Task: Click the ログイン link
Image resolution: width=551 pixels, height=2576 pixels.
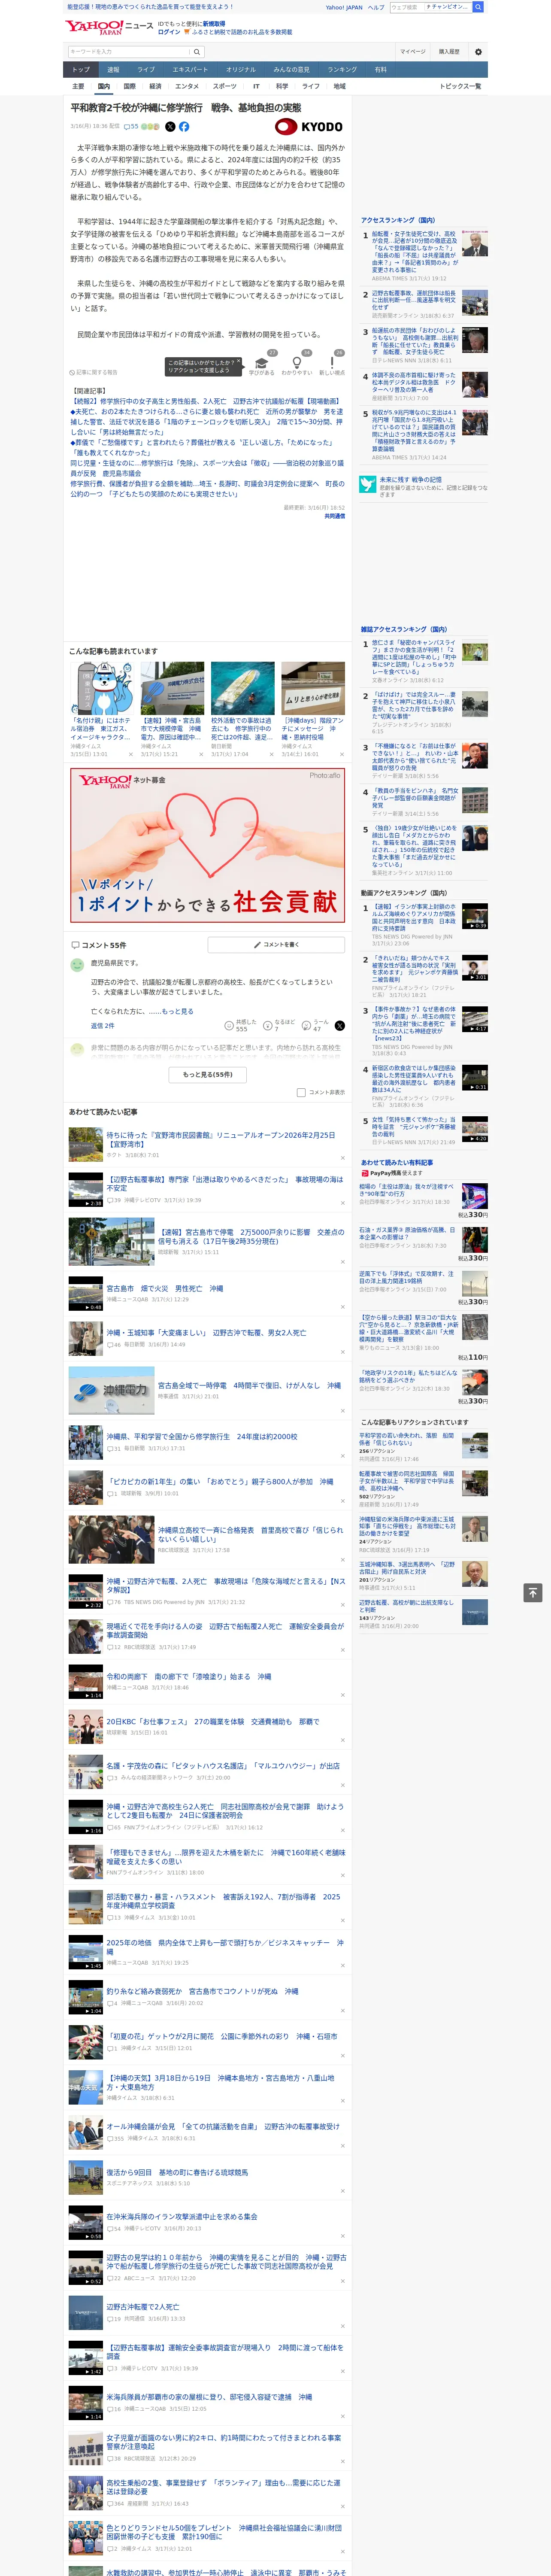Action: (169, 32)
